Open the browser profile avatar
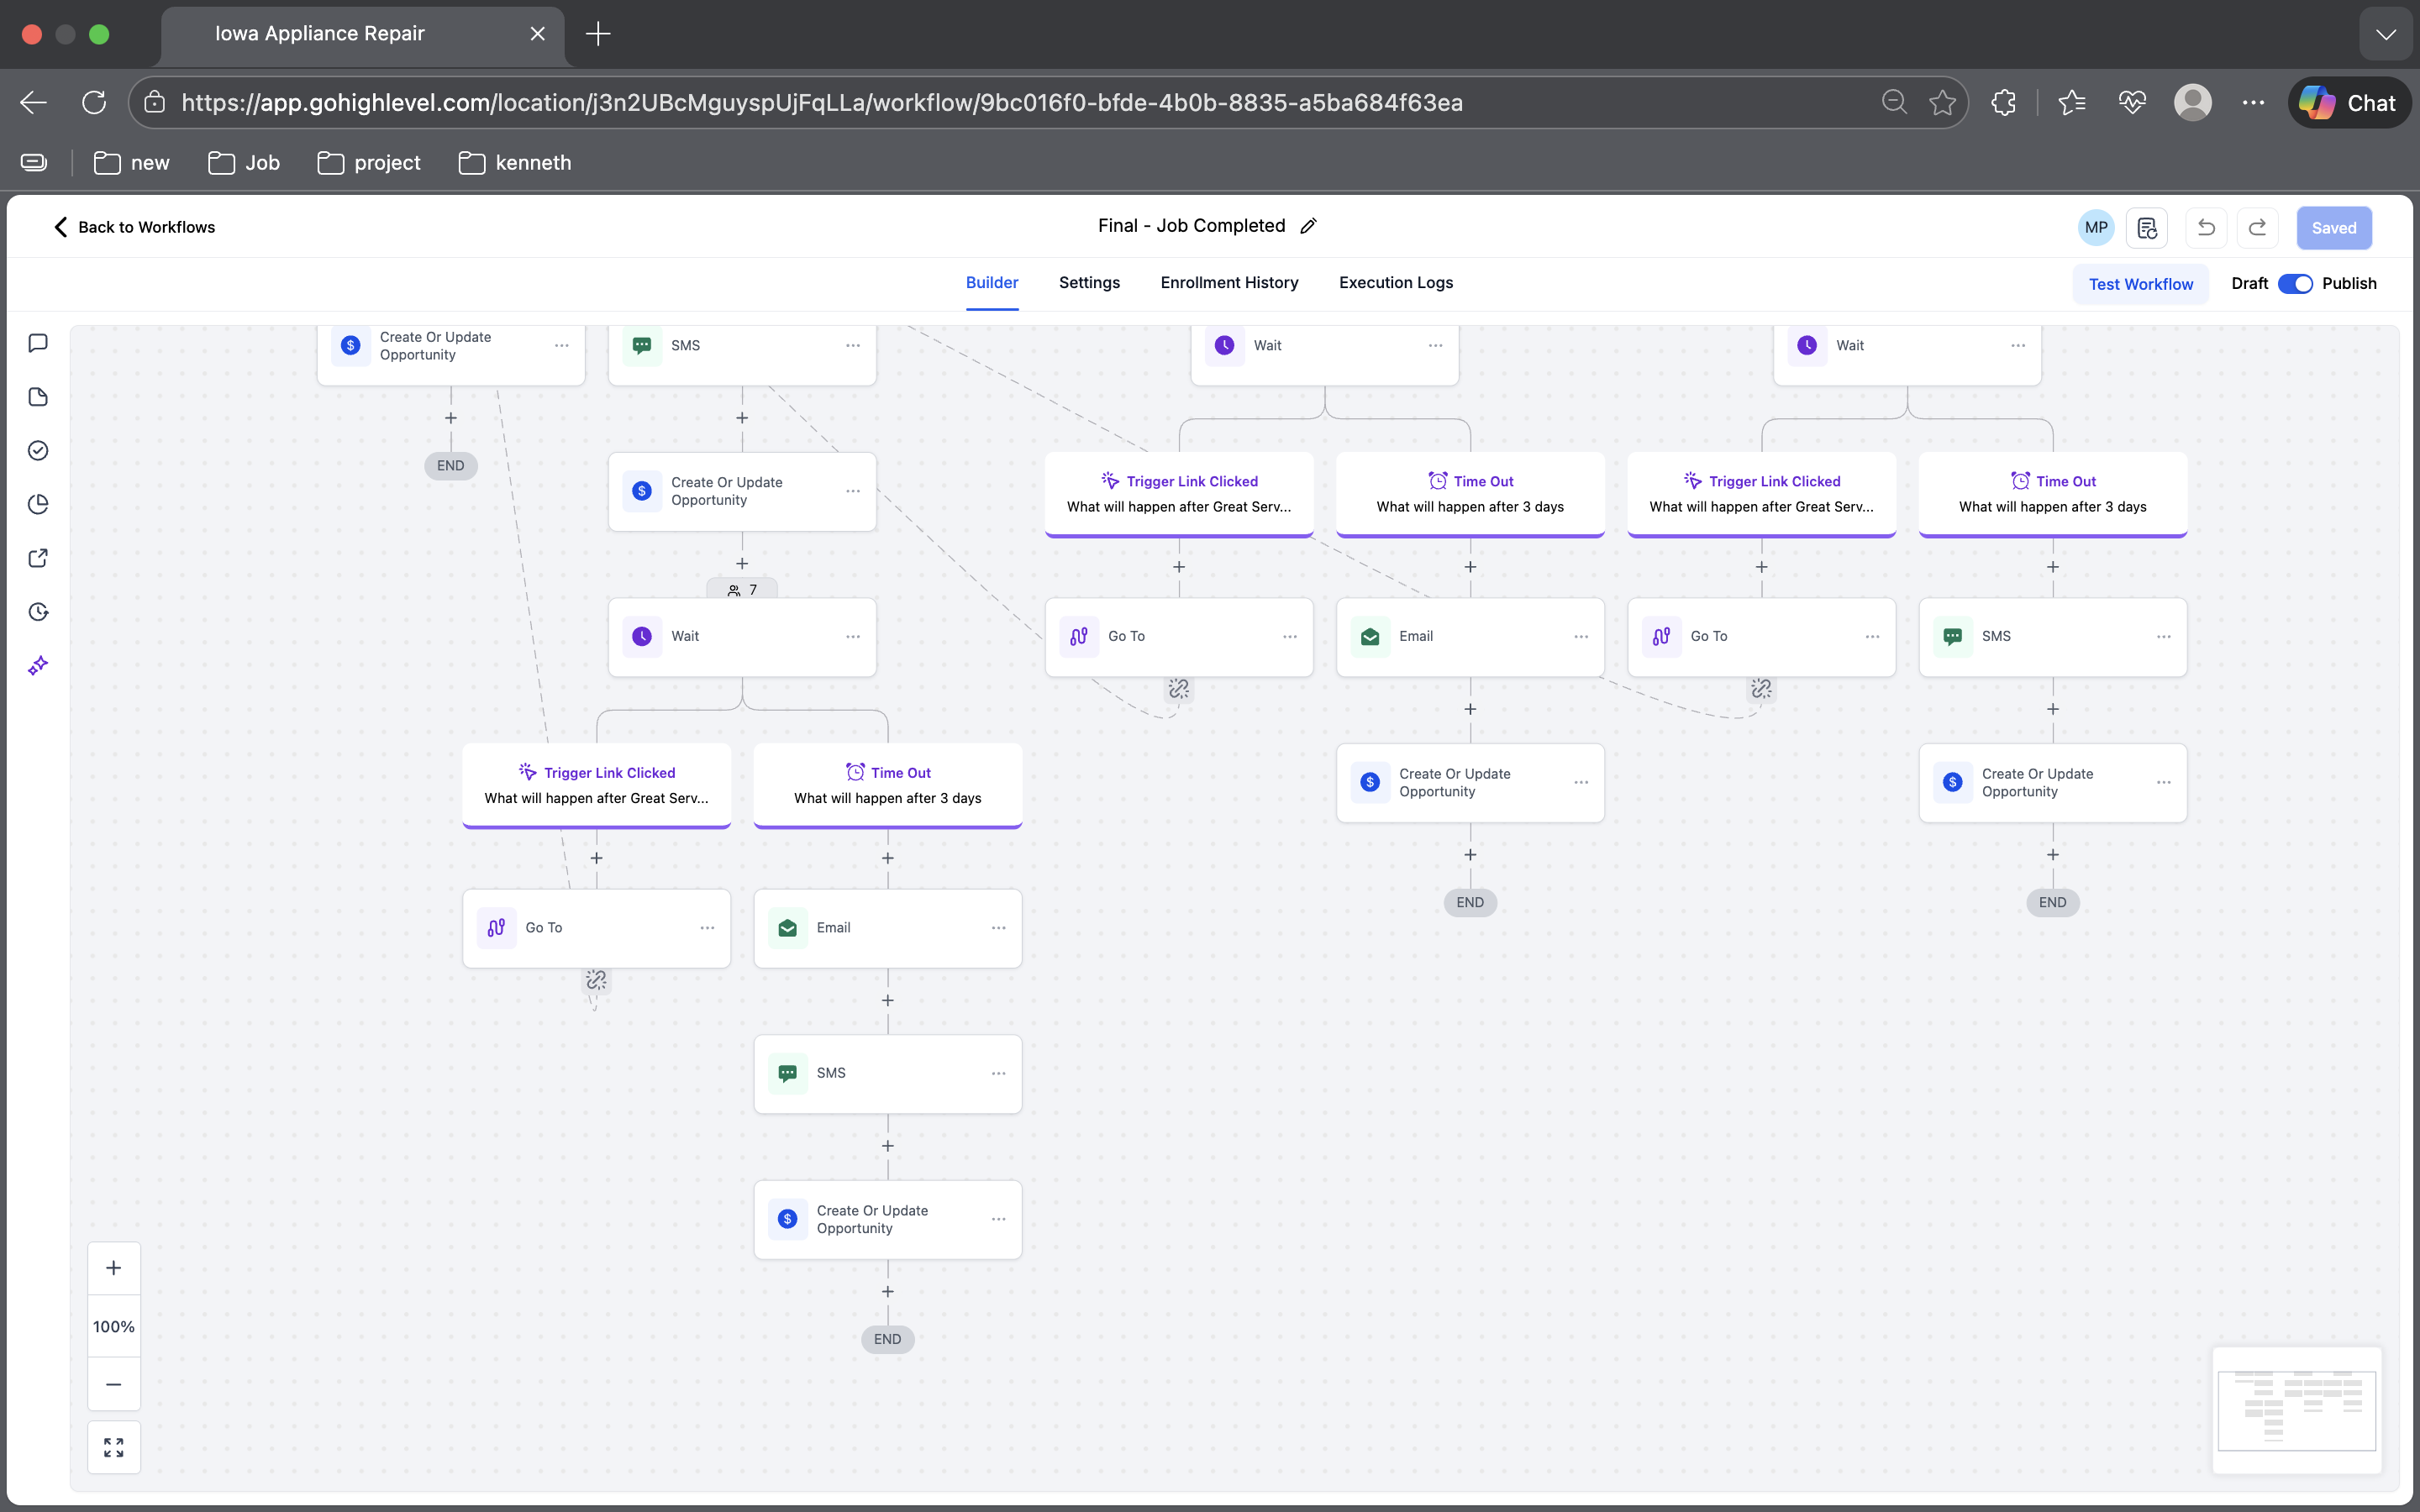This screenshot has width=2420, height=1512. coord(2192,102)
